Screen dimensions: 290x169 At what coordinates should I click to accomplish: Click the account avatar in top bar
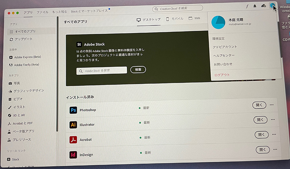(x=272, y=5)
